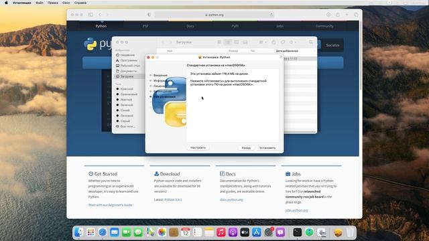Open System Preferences from the Dock
This screenshot has height=241, width=429.
click(268, 232)
